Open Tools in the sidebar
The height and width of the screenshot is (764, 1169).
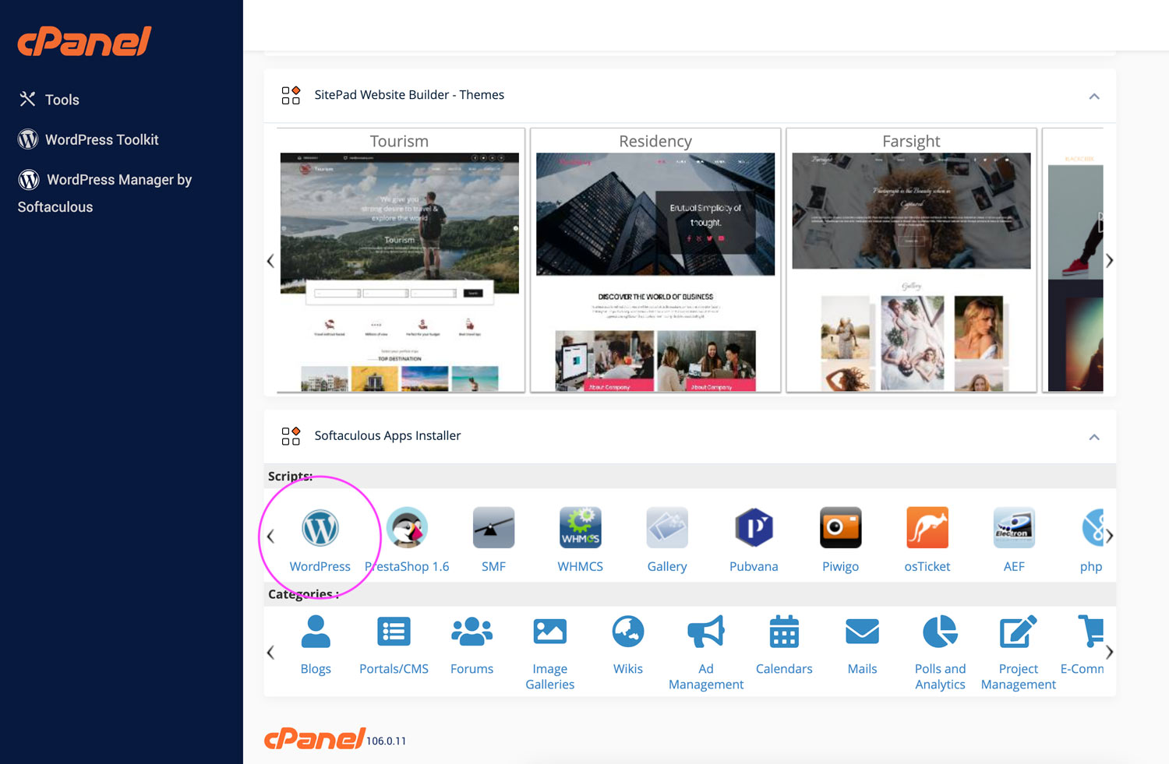point(62,100)
